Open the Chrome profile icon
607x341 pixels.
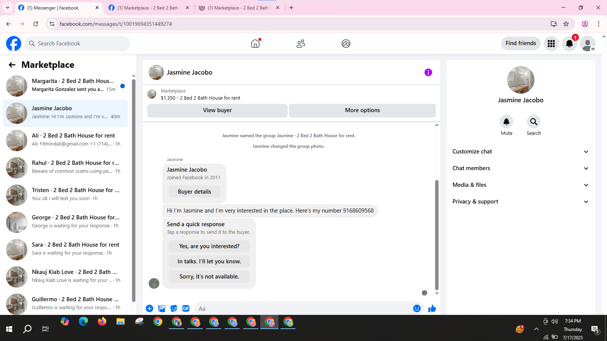click(x=585, y=24)
